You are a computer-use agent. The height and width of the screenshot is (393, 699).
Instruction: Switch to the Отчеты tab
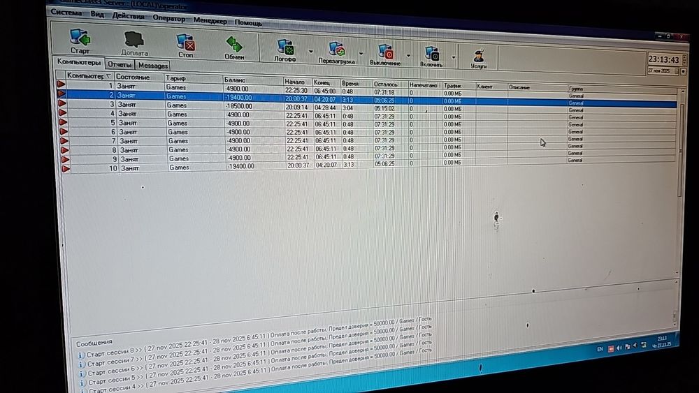point(120,64)
